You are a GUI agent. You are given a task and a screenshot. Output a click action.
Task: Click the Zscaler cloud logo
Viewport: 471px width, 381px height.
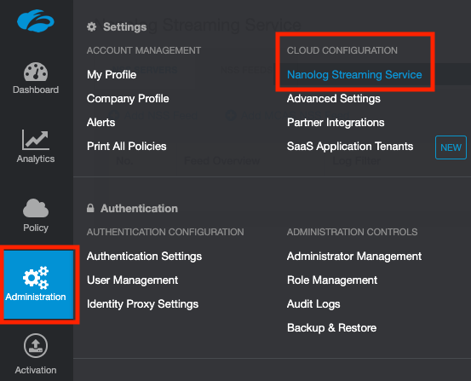[36, 20]
